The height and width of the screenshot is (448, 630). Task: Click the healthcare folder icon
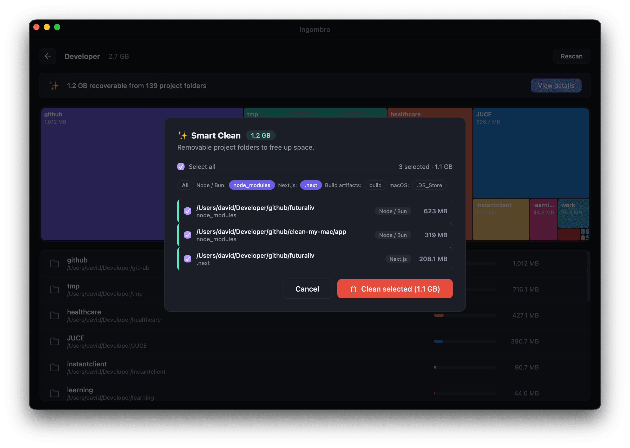(55, 315)
